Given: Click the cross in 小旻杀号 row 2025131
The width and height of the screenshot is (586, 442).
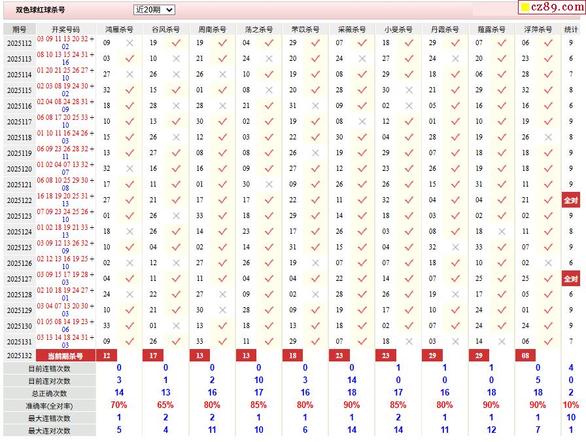Looking at the screenshot, I should click(x=409, y=341).
